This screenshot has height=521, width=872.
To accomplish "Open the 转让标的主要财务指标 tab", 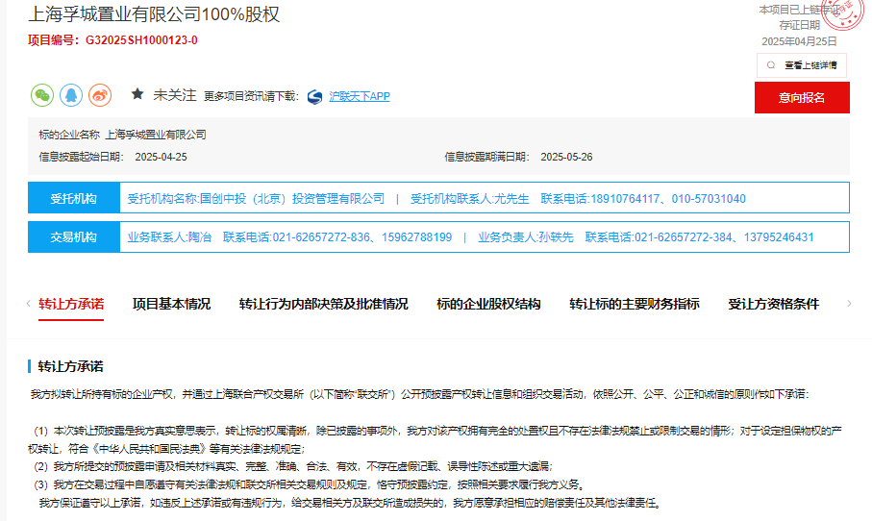I will 634,304.
